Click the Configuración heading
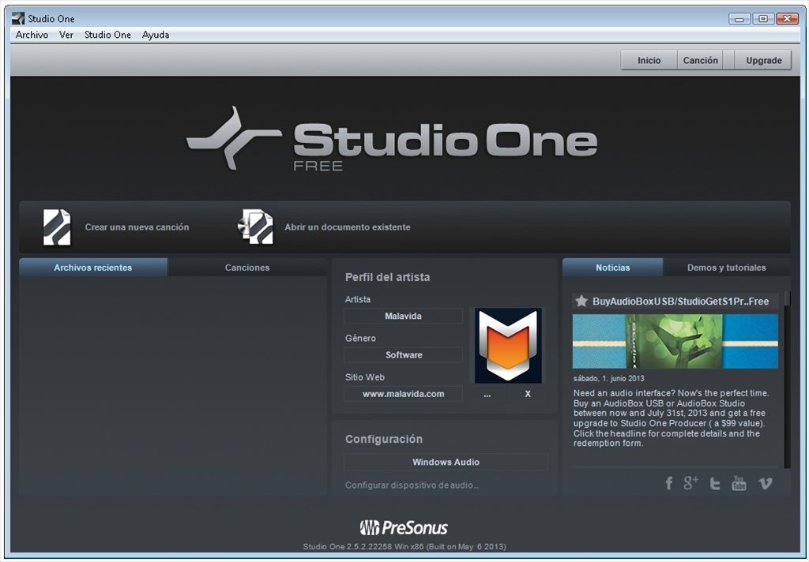This screenshot has width=809, height=562. click(384, 440)
